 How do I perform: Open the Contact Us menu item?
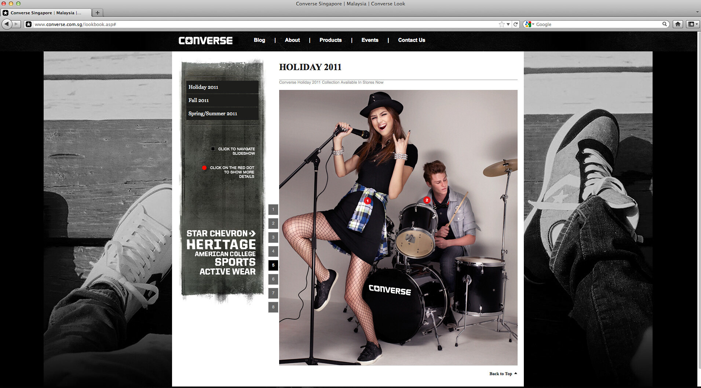412,40
